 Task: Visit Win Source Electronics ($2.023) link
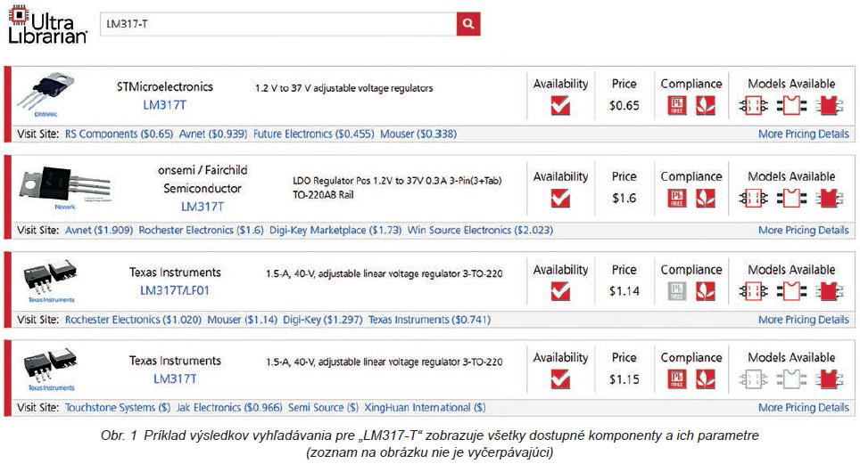point(480,230)
